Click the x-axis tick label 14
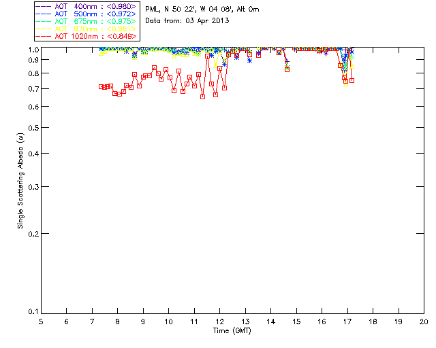The image size is (436, 348). click(x=271, y=321)
